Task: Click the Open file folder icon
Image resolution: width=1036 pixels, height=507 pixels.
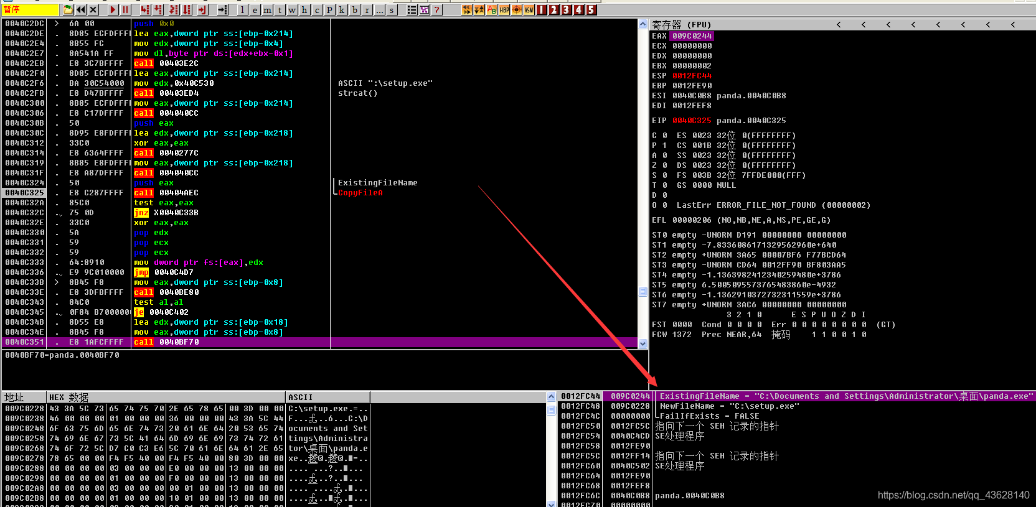Action: [x=68, y=10]
